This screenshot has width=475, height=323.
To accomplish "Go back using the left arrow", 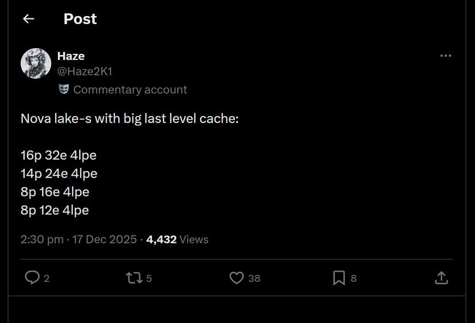I will [28, 19].
